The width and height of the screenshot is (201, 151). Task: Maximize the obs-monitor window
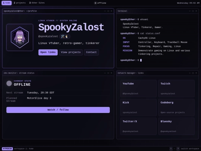pyautogui.click(x=108, y=73)
